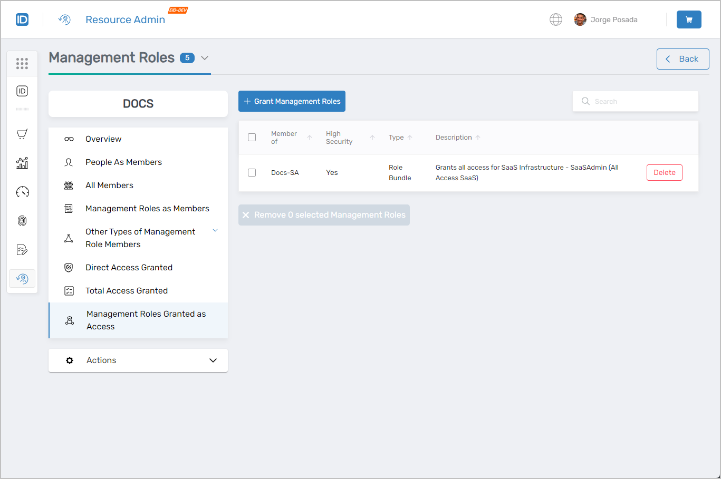This screenshot has height=479, width=721.
Task: Open the language globe icon
Action: pyautogui.click(x=556, y=19)
